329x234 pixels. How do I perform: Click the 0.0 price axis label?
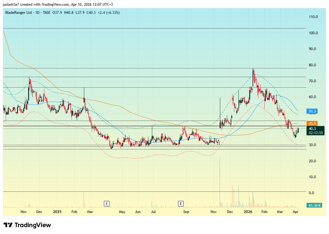coord(311,193)
